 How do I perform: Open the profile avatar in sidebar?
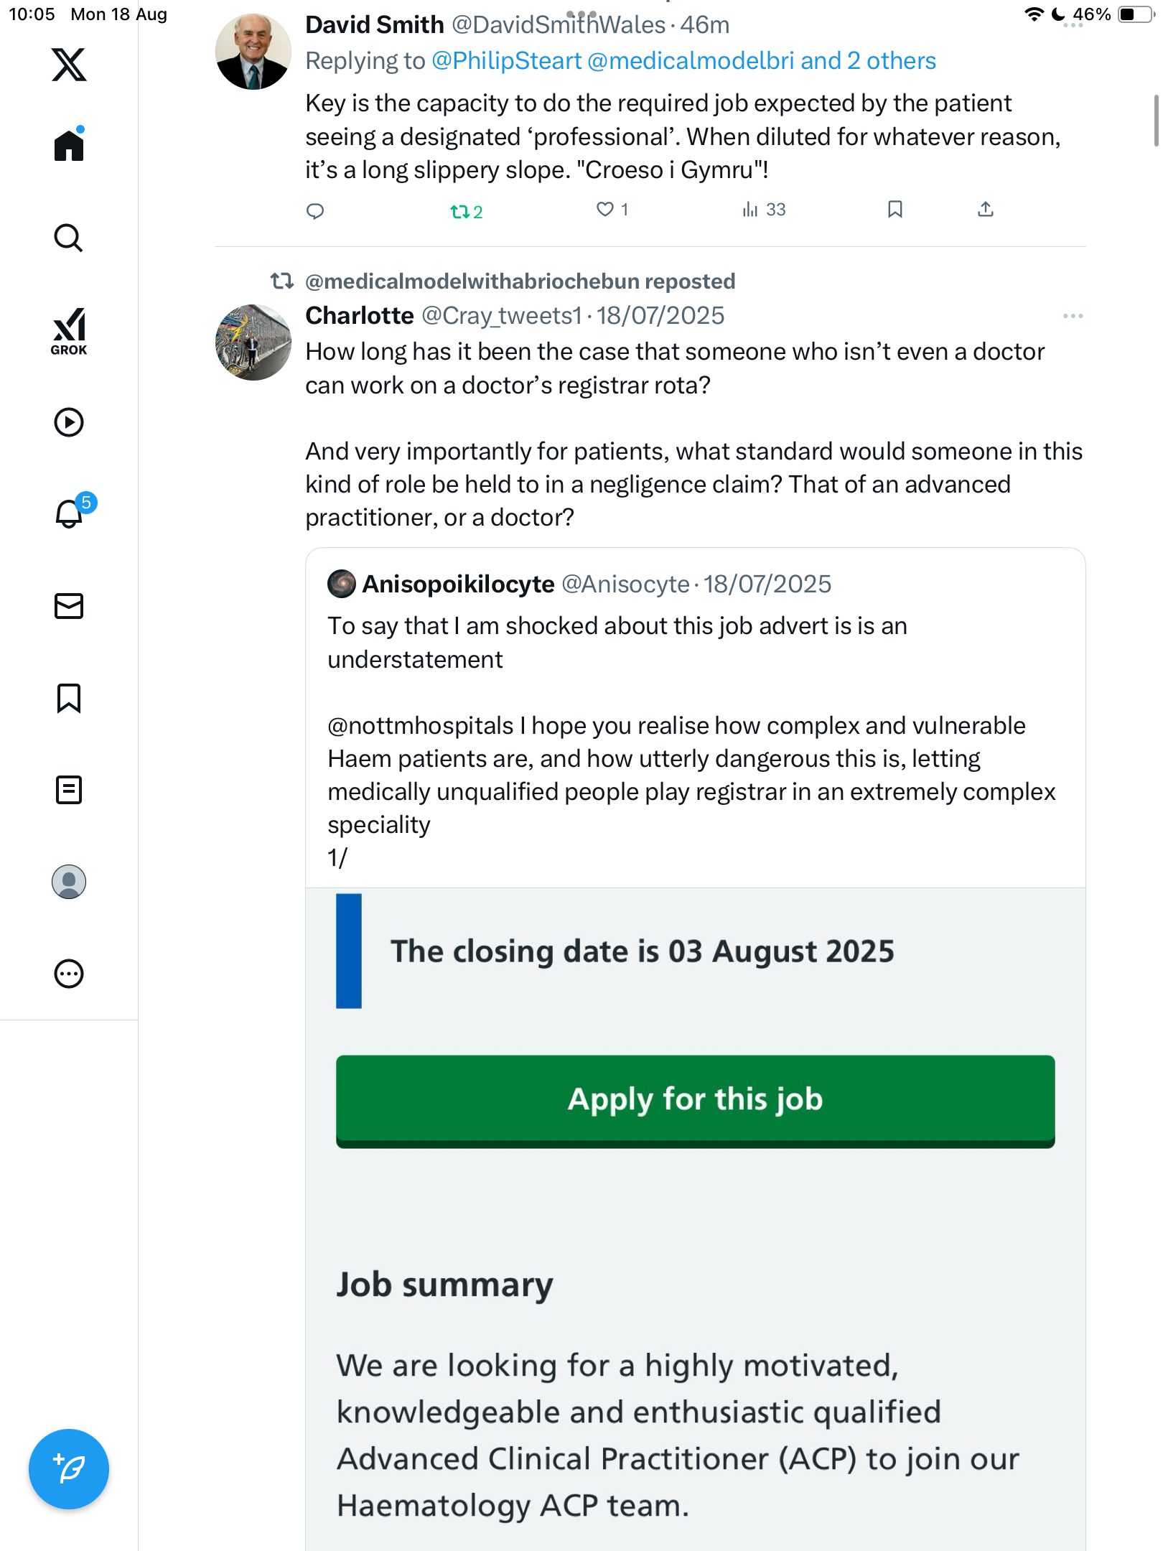[69, 882]
